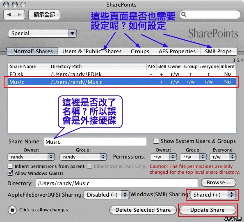244x222 pixels.
Task: Click the lock icon to allow changes
Action: click(12, 210)
